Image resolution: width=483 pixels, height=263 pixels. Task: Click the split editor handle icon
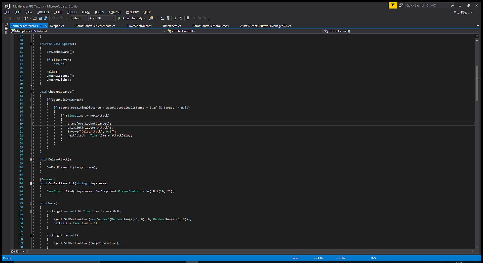point(477,36)
